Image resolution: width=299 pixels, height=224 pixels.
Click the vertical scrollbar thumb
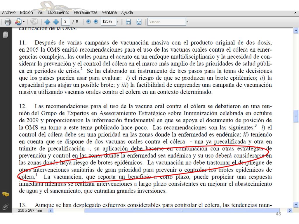click(x=296, y=116)
